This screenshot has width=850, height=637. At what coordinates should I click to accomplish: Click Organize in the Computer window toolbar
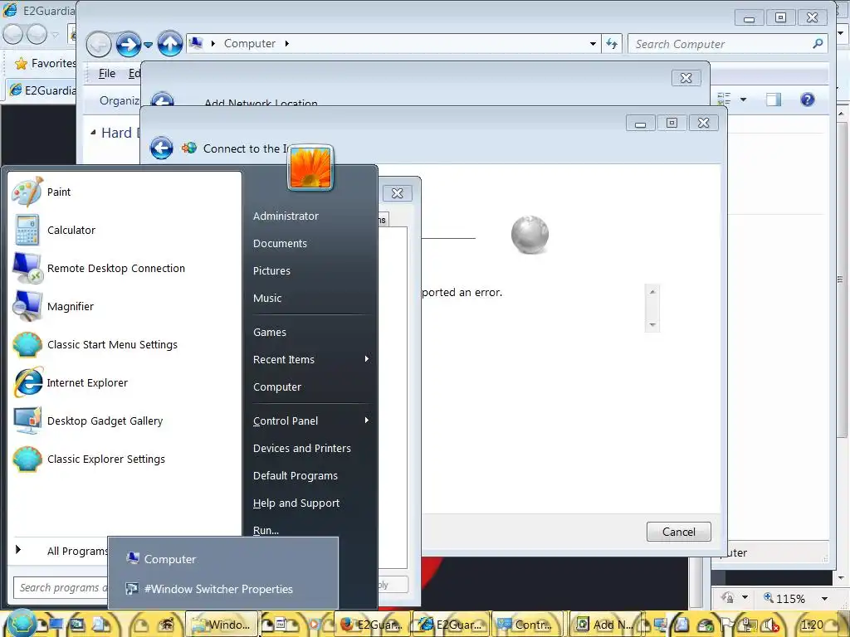120,100
